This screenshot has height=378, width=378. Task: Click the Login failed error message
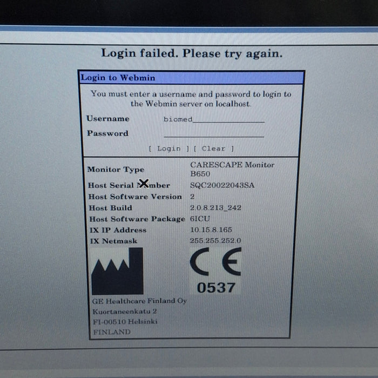(192, 53)
